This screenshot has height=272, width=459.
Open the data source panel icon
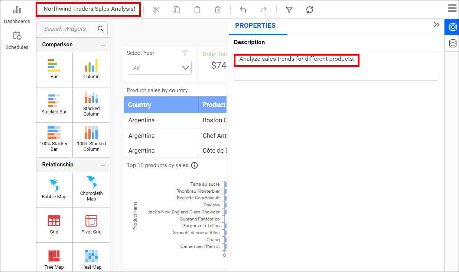(x=453, y=43)
